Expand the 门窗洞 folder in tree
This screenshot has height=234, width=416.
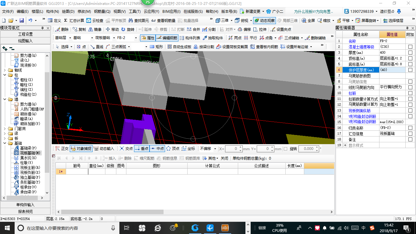pyautogui.click(x=5, y=129)
